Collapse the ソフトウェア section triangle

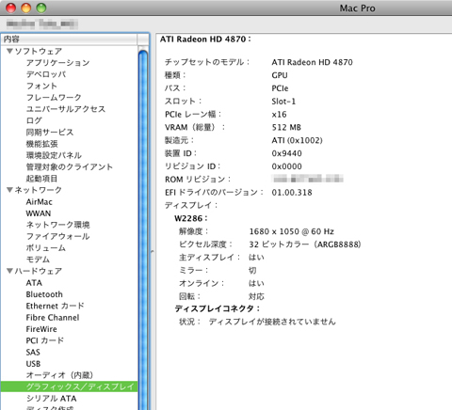[x=9, y=51]
